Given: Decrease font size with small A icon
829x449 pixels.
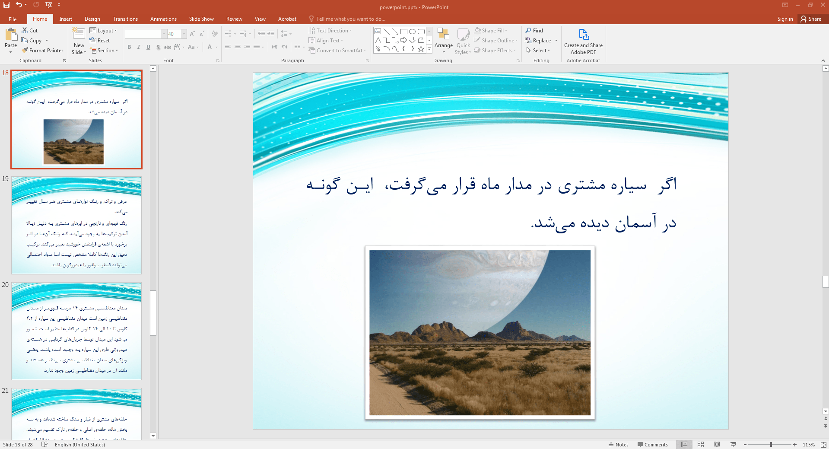Looking at the screenshot, I should (x=202, y=34).
